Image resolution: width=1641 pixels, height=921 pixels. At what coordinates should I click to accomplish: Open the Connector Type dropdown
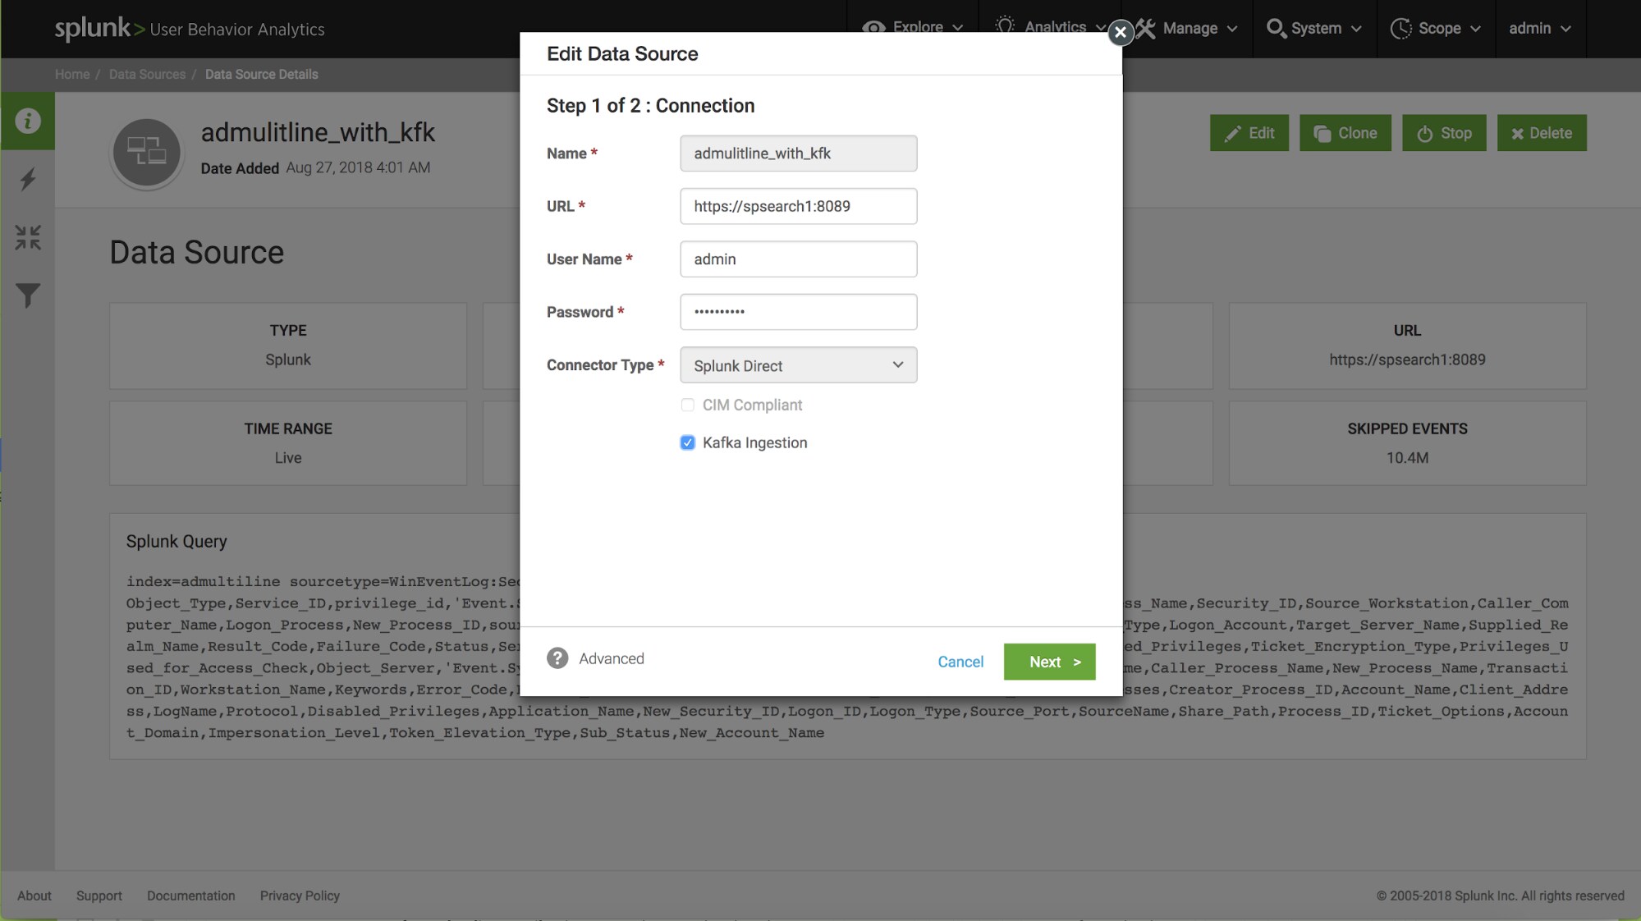tap(798, 365)
